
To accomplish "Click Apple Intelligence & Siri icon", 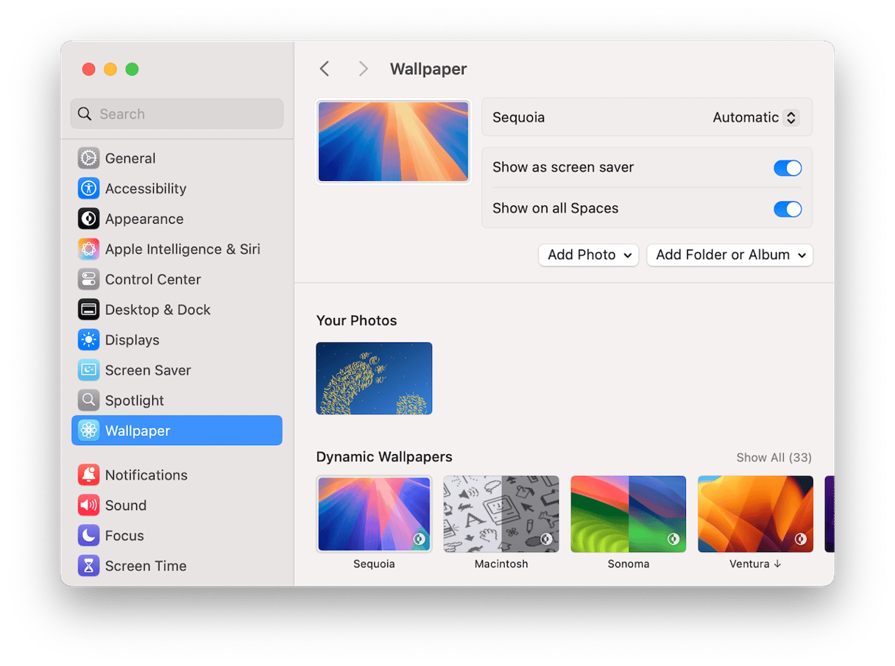I will (x=88, y=249).
